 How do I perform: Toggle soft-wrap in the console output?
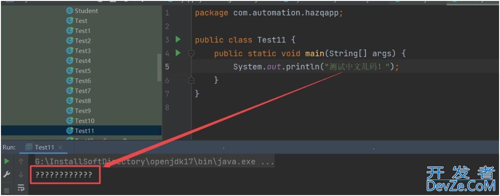click(21, 188)
